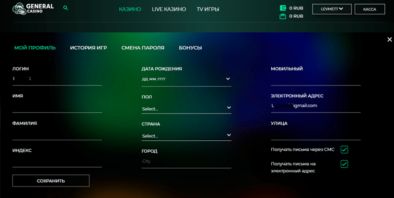Close the profile panel with X

click(390, 40)
